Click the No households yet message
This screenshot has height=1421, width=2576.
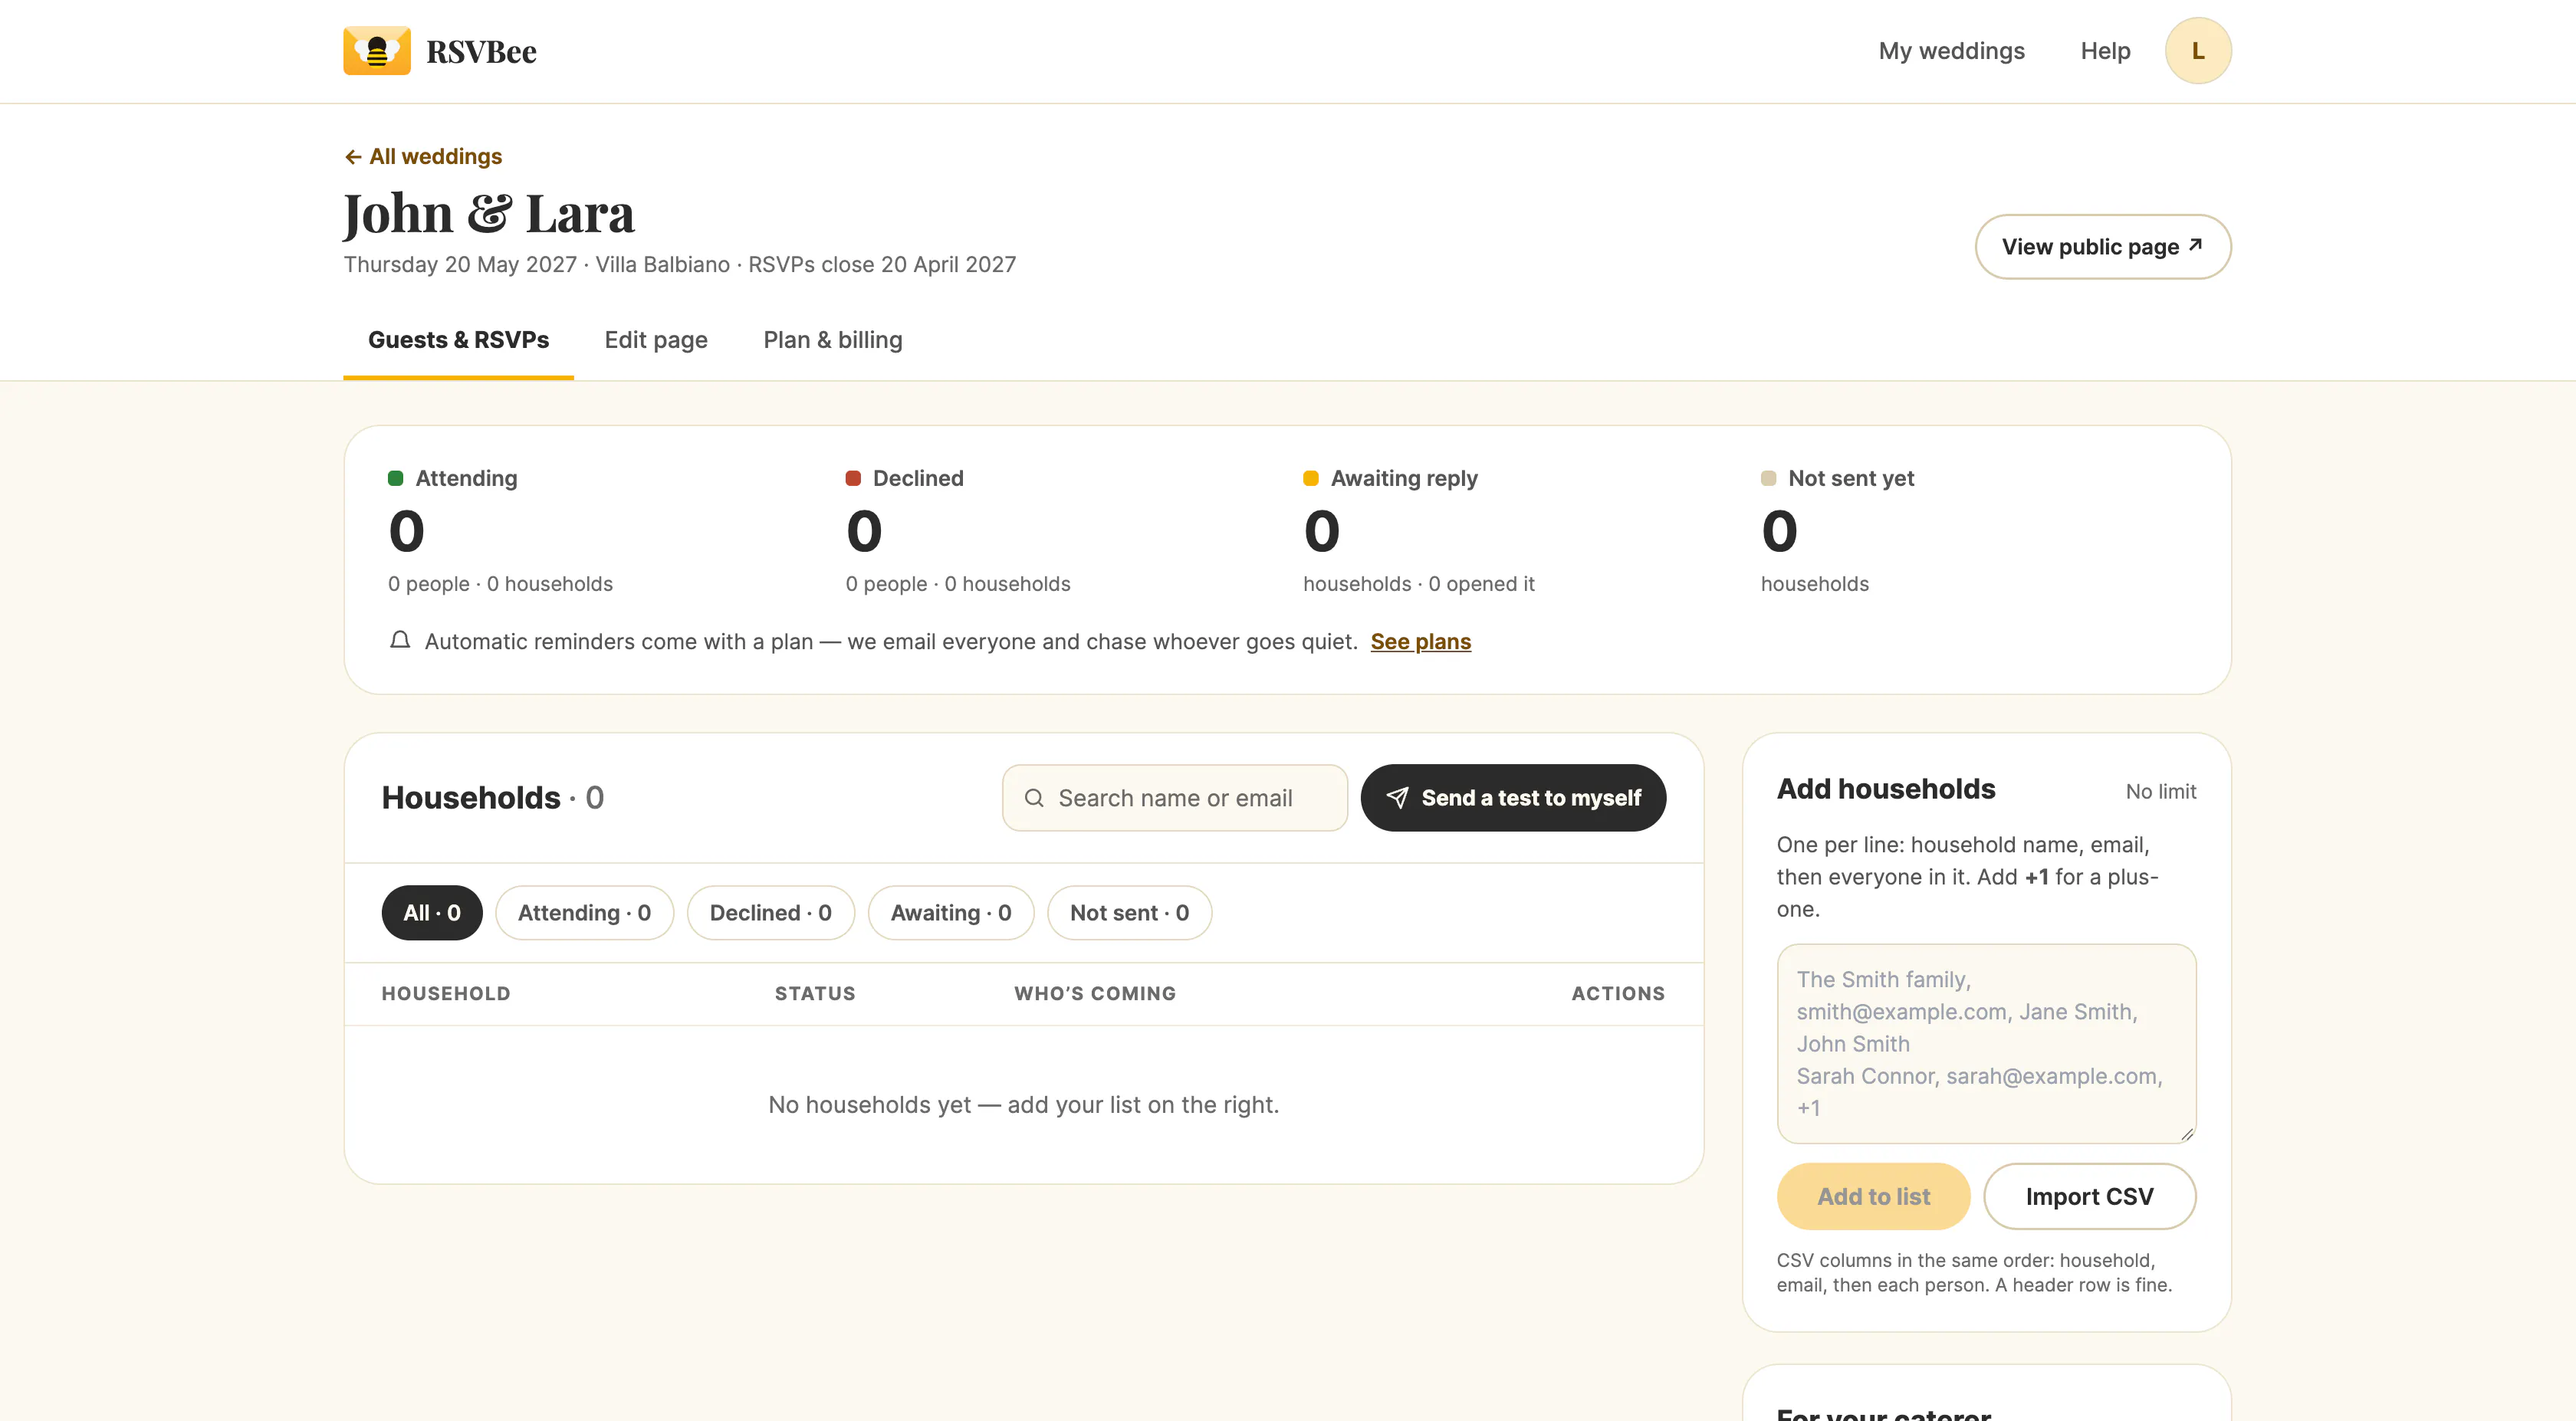[1024, 1105]
